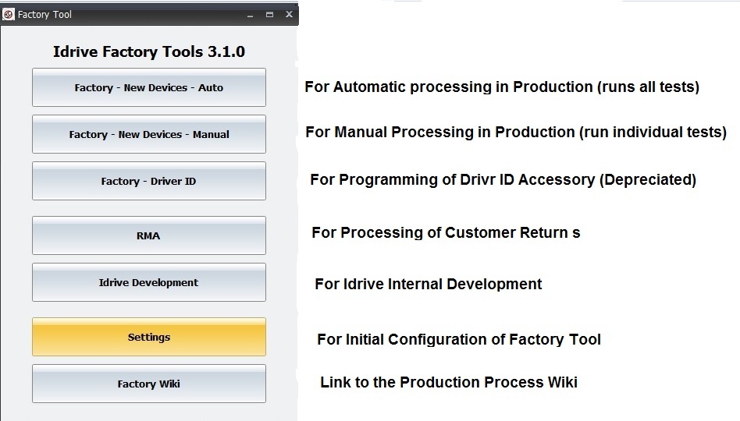This screenshot has height=421, width=740.
Task: Click the Idrive Internal Development description
Action: tap(428, 284)
